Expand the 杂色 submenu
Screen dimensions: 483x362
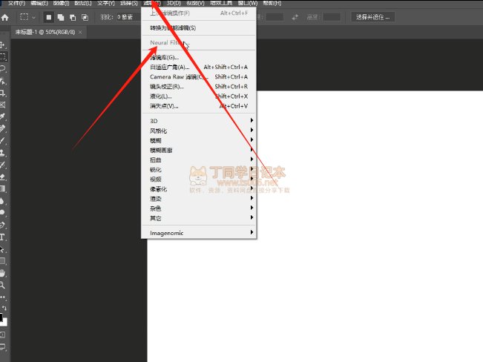[x=199, y=208]
